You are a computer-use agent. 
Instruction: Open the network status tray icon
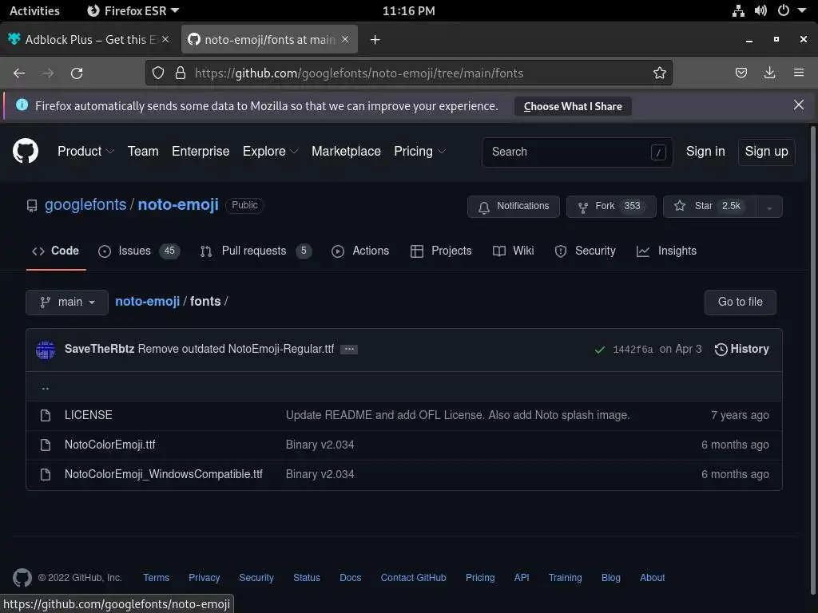click(x=738, y=10)
